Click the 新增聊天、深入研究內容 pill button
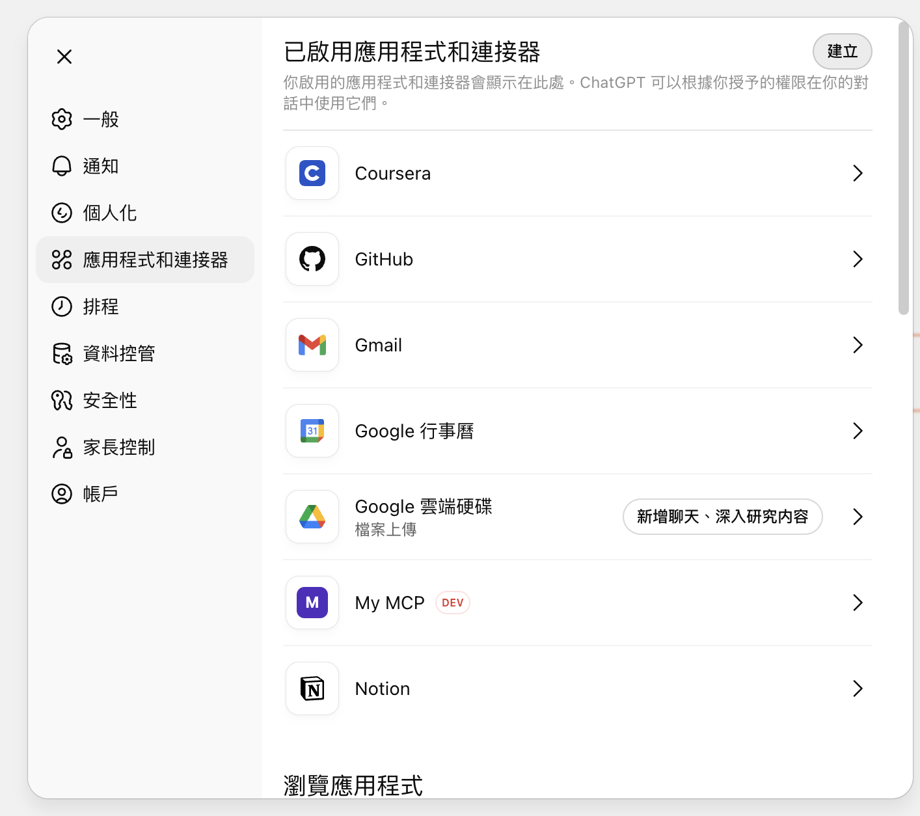Image resolution: width=920 pixels, height=816 pixels. coord(722,517)
